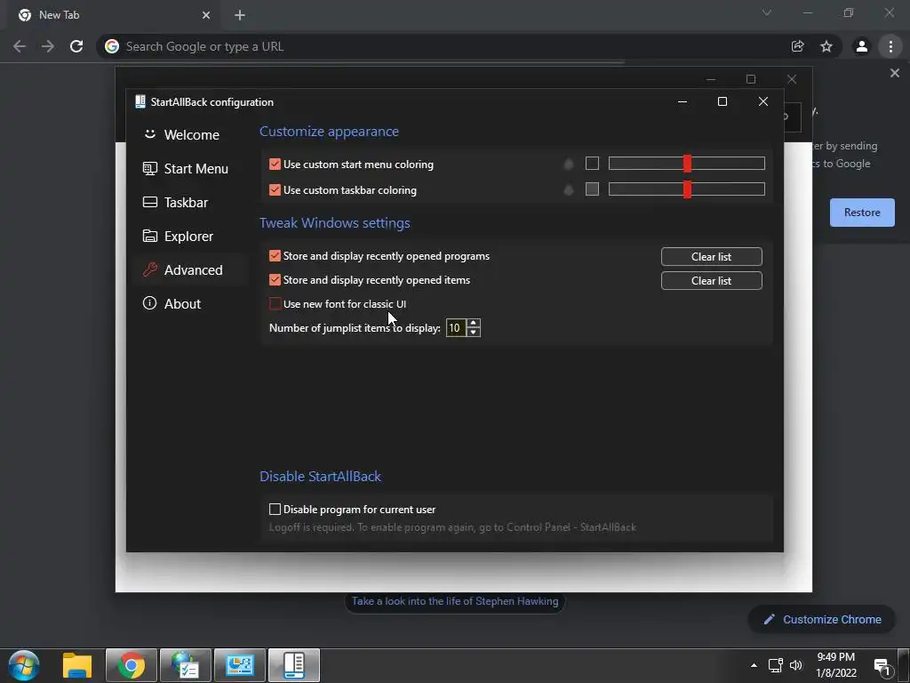Toggle Use custom start menu coloring
The height and width of the screenshot is (683, 910).
pos(275,165)
